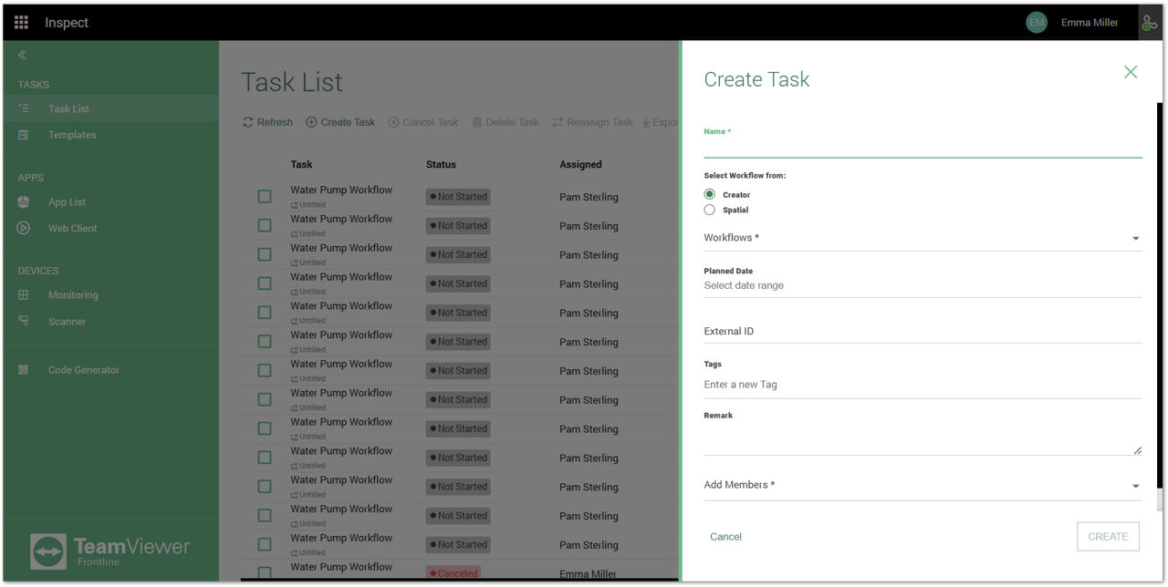
Task: Open the Planned Date range picker
Action: coord(922,286)
